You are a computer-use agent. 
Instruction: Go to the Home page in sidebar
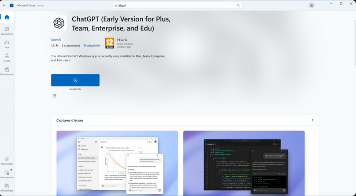[7, 17]
